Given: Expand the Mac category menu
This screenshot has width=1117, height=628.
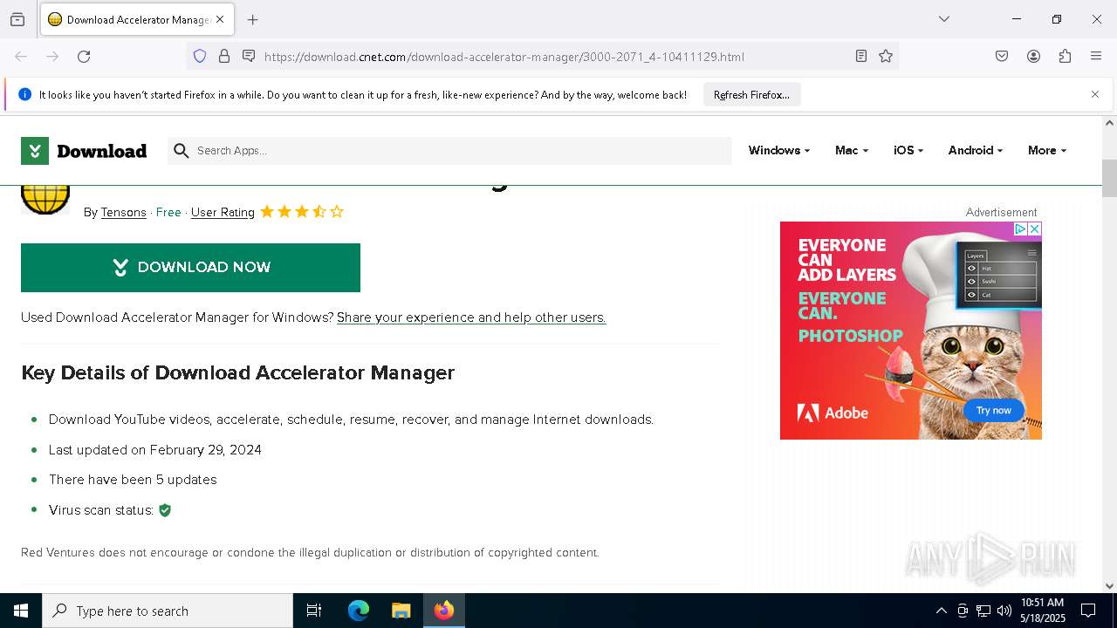Looking at the screenshot, I should (x=852, y=151).
